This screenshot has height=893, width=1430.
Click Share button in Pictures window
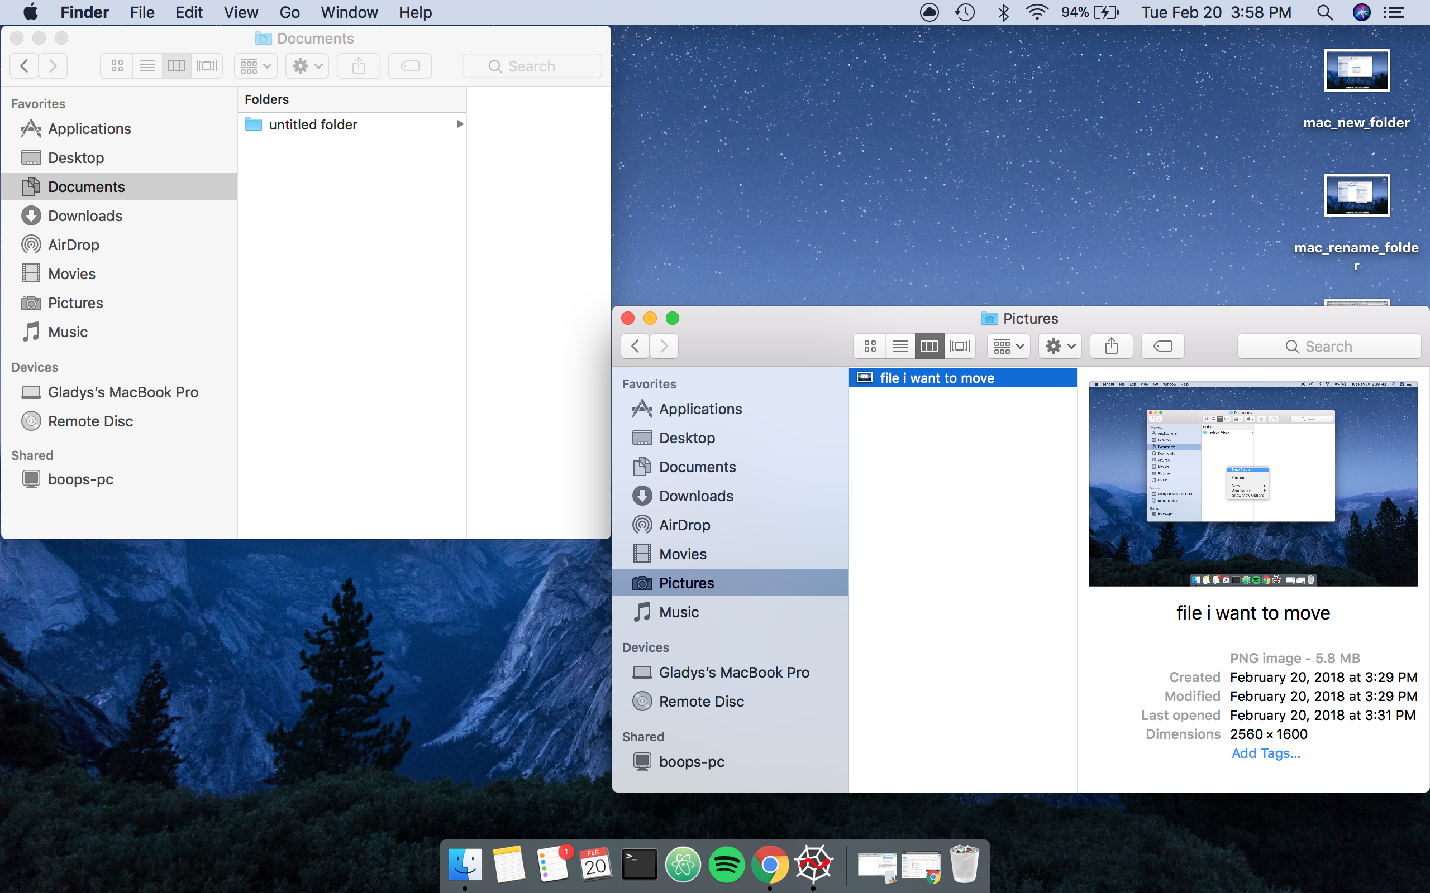click(1112, 346)
